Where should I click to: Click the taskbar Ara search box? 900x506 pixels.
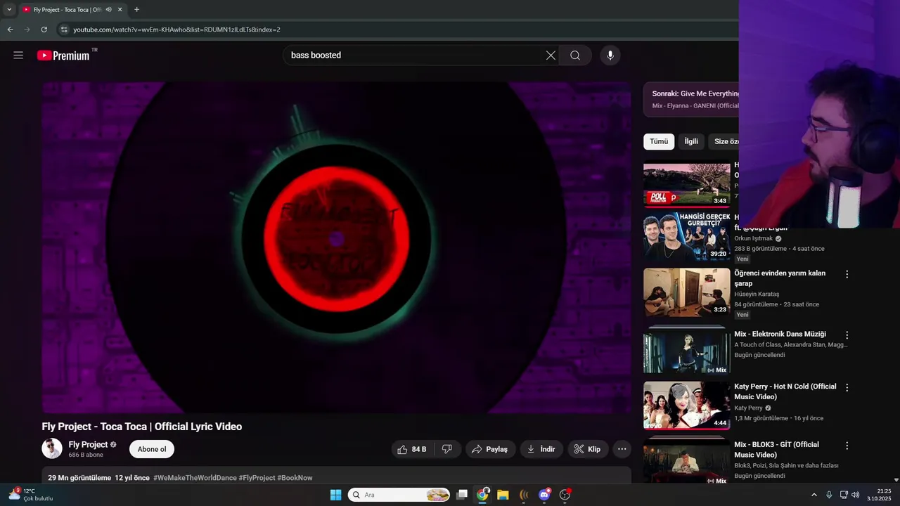(399, 495)
